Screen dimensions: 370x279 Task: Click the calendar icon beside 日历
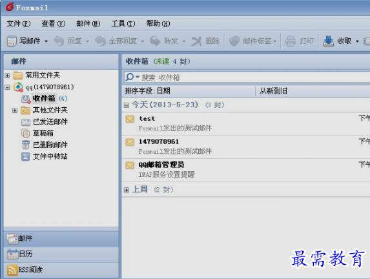[x=12, y=254]
